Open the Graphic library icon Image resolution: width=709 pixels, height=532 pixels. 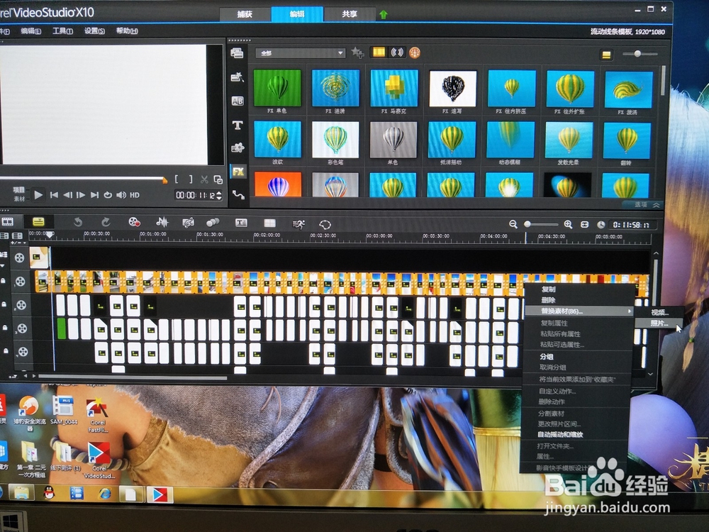click(x=238, y=148)
